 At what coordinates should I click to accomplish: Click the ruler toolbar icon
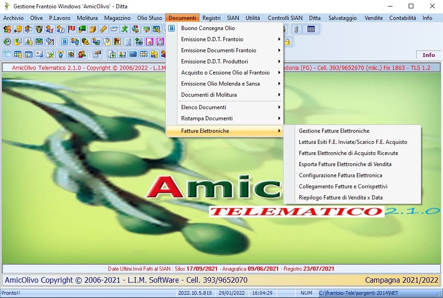pyautogui.click(x=103, y=29)
